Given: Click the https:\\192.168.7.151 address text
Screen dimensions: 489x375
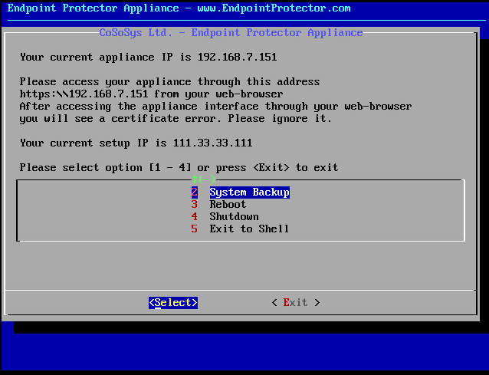Looking at the screenshot, I should point(84,94).
